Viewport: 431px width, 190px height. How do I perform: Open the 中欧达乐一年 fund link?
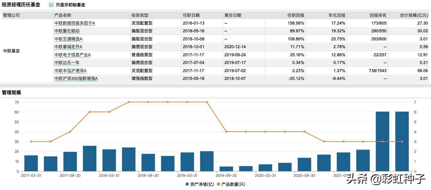tap(66, 63)
